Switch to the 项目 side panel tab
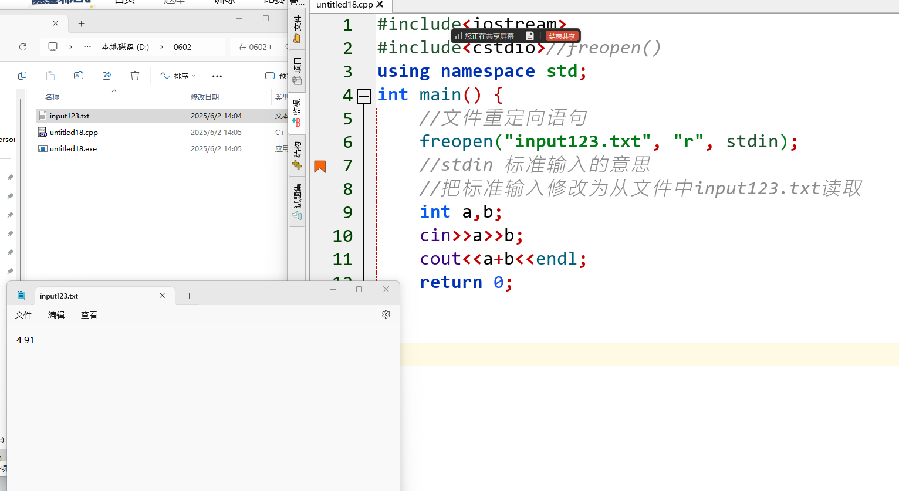 [x=297, y=71]
